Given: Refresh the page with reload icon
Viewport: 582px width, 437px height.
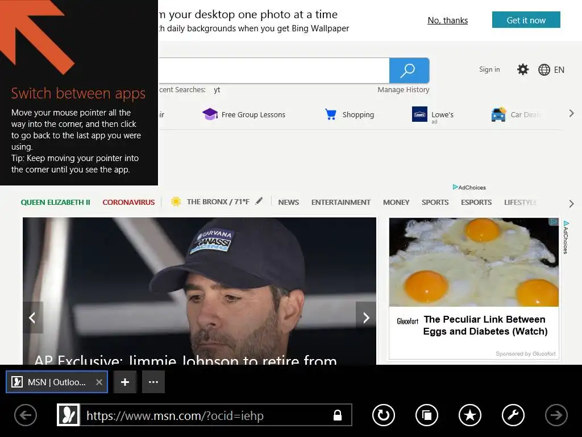Looking at the screenshot, I should click(x=384, y=415).
